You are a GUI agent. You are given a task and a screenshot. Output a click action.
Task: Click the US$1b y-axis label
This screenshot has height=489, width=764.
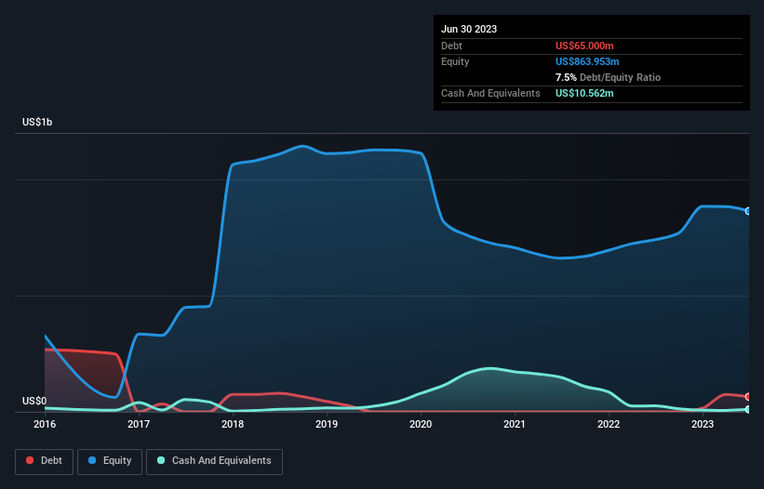[37, 122]
